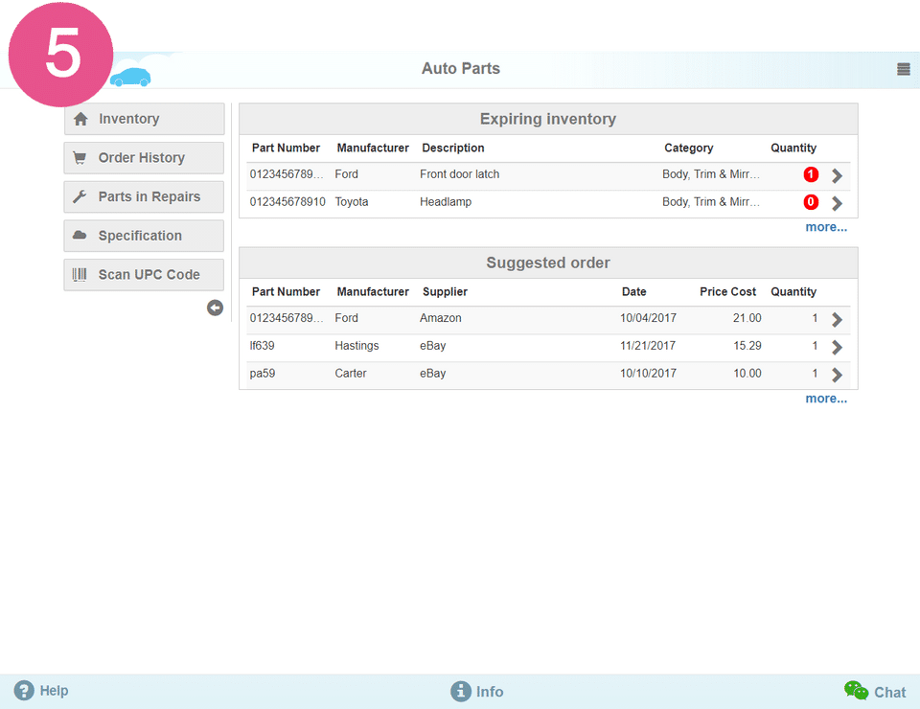Click Supplier column header
This screenshot has width=920, height=709.
point(445,291)
